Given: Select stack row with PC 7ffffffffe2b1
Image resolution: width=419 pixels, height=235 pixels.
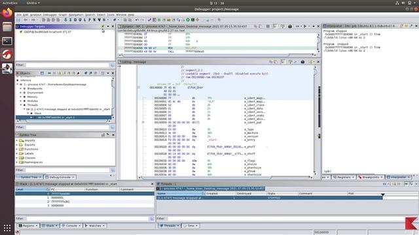Looking at the screenshot, I should (84, 202).
